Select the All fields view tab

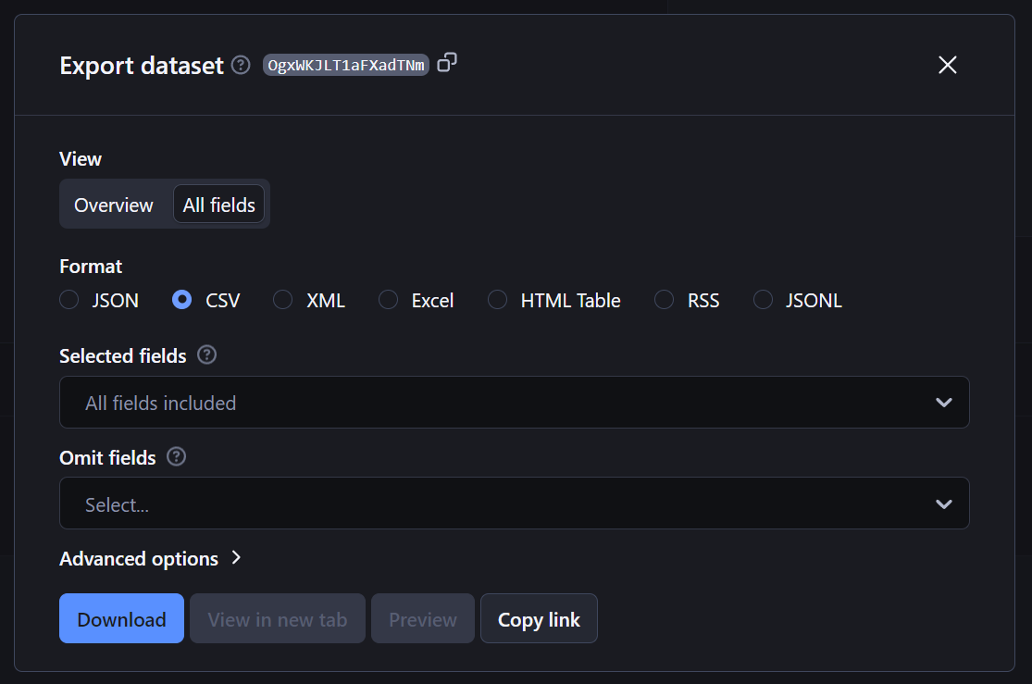point(218,204)
